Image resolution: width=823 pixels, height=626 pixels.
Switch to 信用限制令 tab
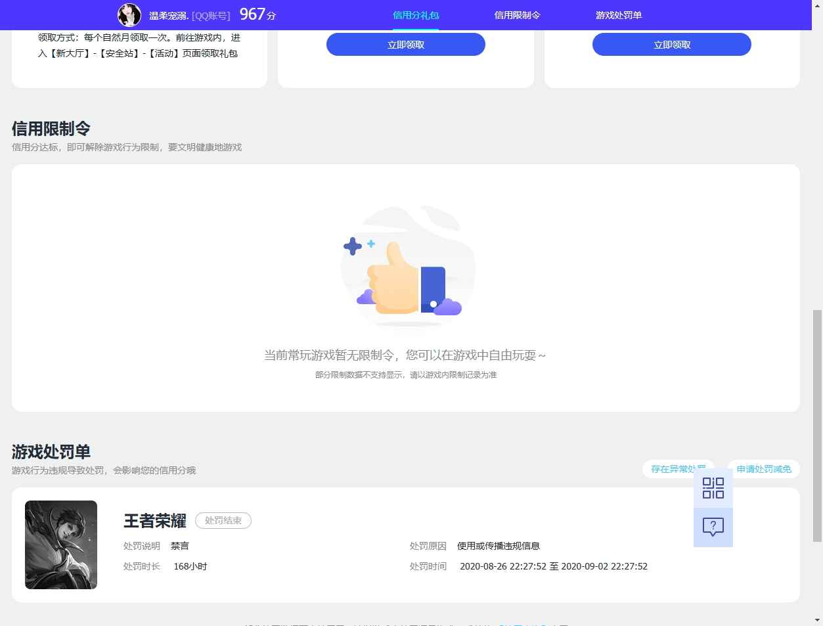click(x=518, y=15)
